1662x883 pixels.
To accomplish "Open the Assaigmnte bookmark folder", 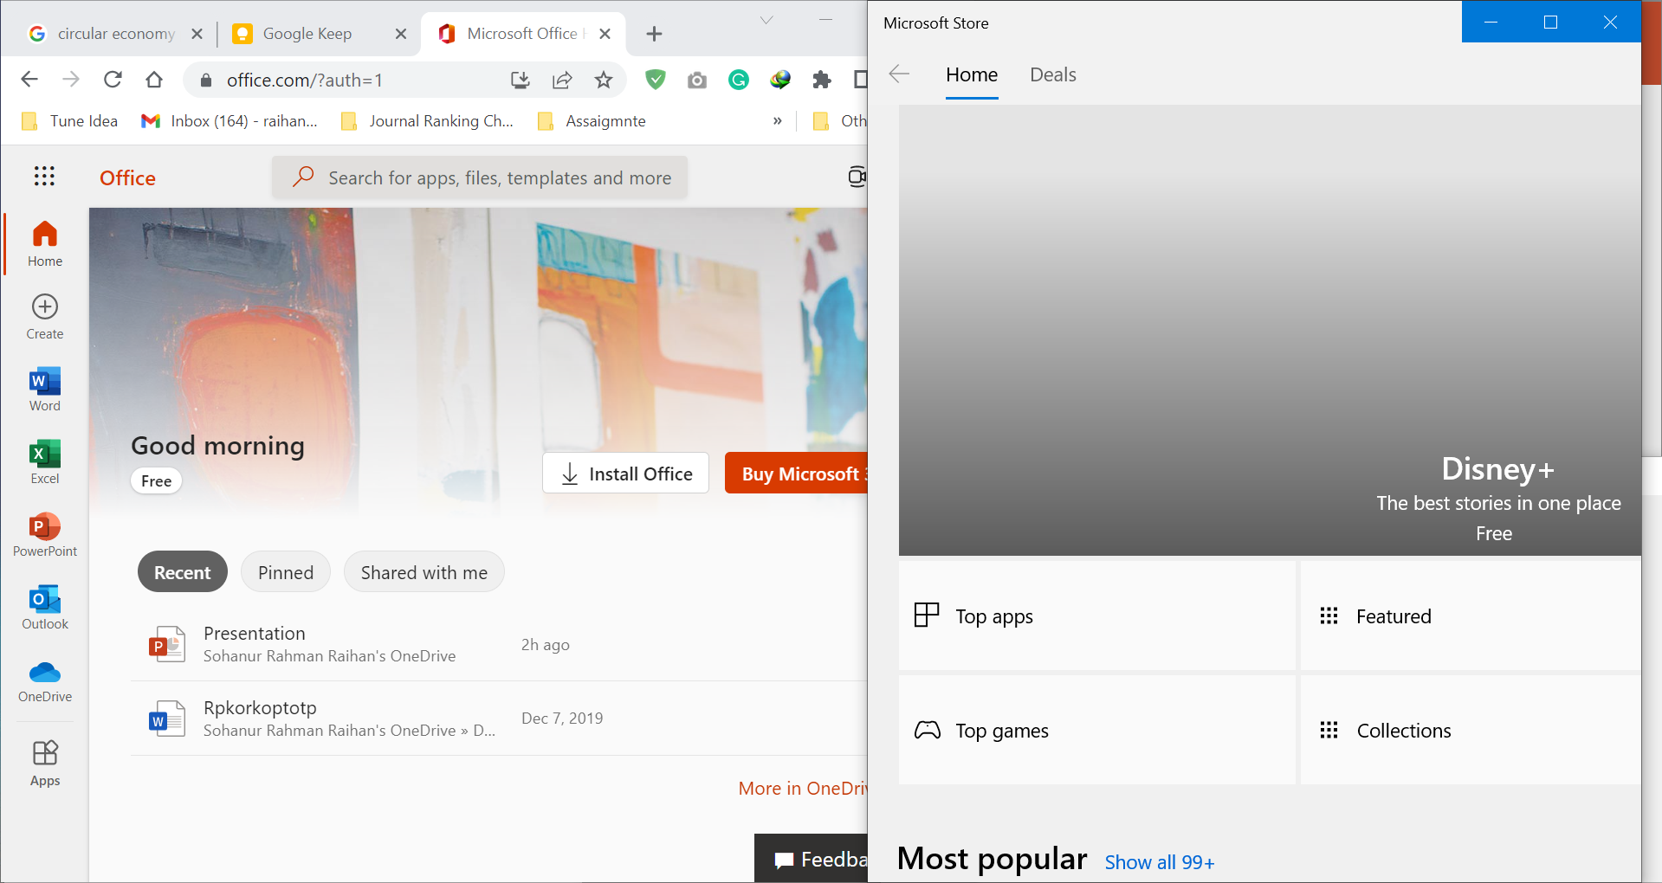I will tap(592, 121).
